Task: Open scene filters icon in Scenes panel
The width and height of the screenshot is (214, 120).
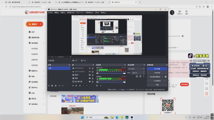Action: coord(56,86)
